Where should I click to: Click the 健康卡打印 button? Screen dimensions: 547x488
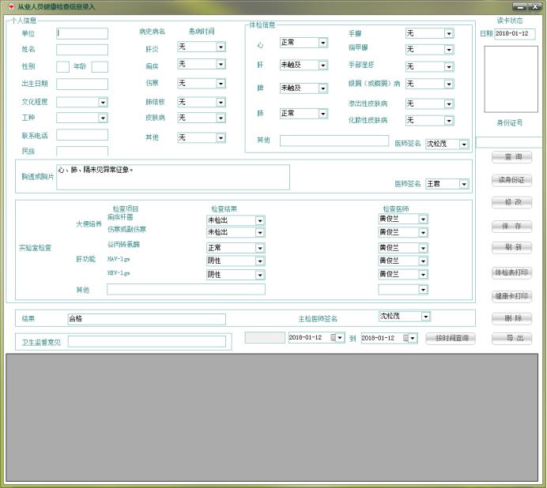[x=511, y=296]
